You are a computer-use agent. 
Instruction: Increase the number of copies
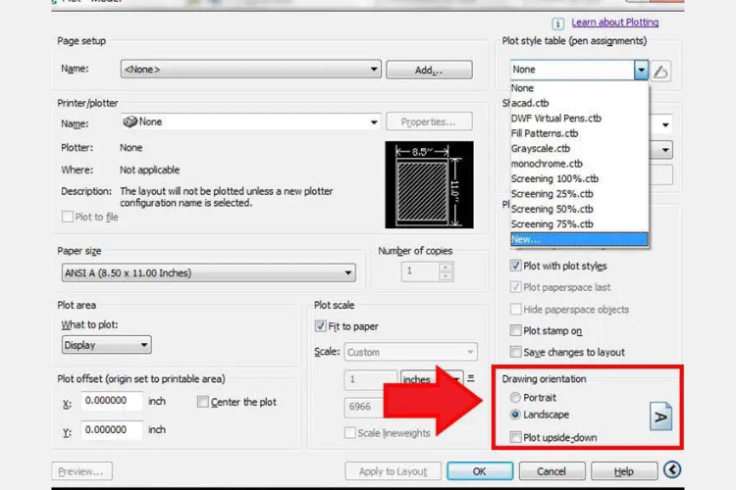point(446,268)
